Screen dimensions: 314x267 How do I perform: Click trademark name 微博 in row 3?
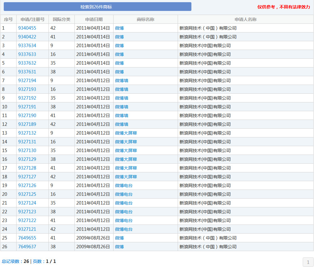coord(119,46)
